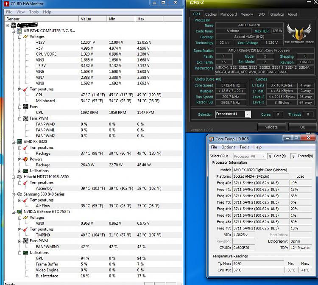The image size is (318, 285).
Task: Collapse the ASUSTeK COMPUTER INC. node
Action: (x=14, y=31)
